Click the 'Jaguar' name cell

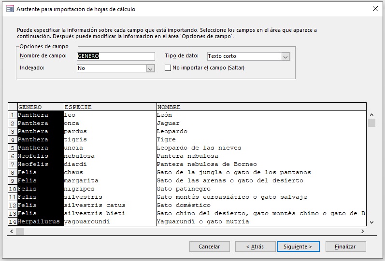click(x=261, y=123)
